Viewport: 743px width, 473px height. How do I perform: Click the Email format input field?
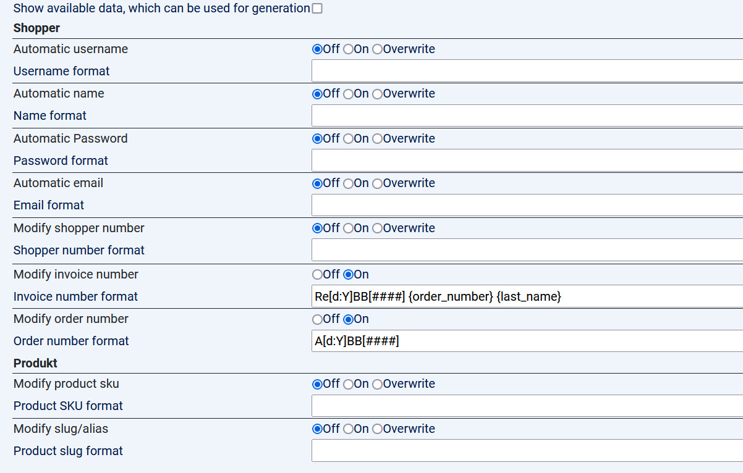[x=527, y=205]
